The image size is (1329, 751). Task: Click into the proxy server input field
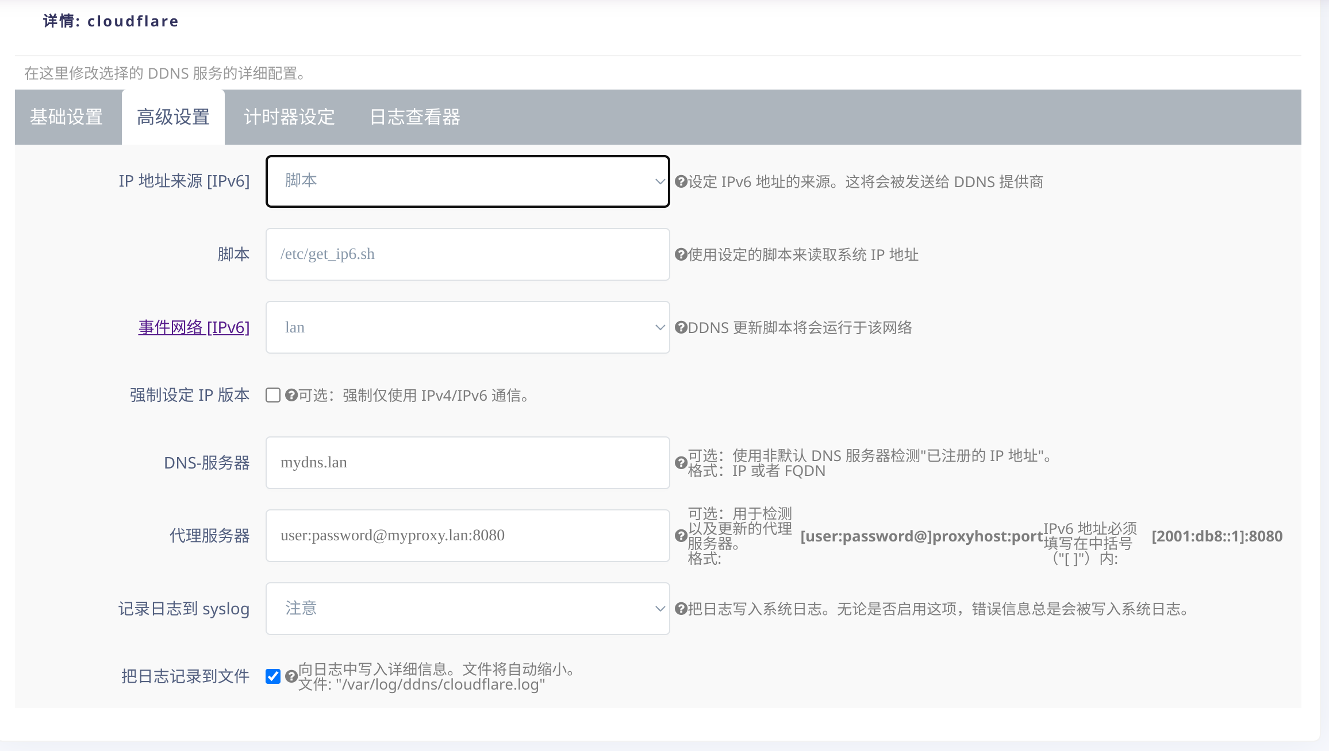point(467,536)
